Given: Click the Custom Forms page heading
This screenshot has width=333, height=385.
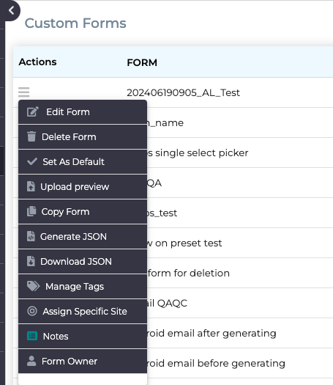Looking at the screenshot, I should tap(75, 23).
